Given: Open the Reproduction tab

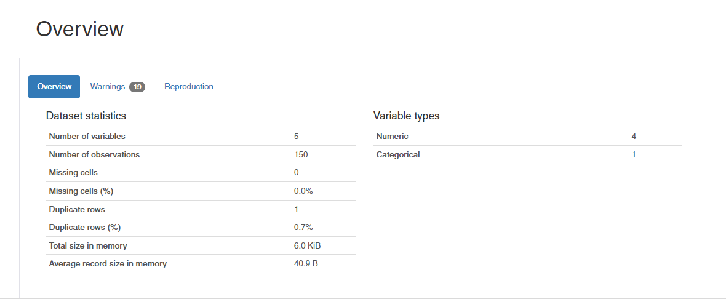Looking at the screenshot, I should point(188,87).
